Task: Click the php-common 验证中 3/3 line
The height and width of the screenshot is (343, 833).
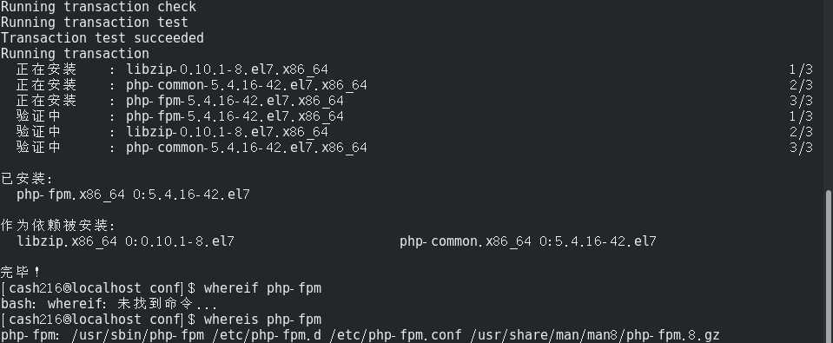Action: click(x=414, y=148)
